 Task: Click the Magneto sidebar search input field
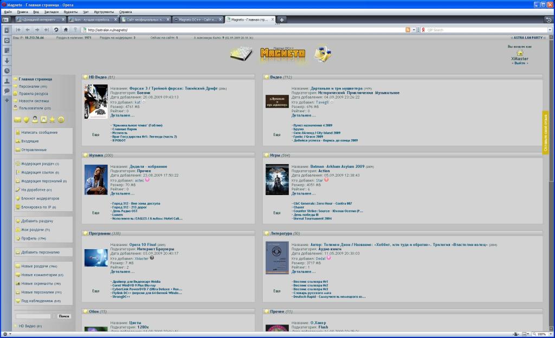[x=33, y=316]
